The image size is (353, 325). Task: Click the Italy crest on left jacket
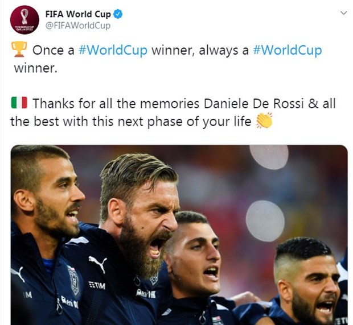click(73, 280)
